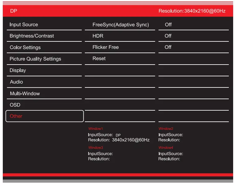
Task: Select the highlighted Other menu item
Action: tap(45, 116)
